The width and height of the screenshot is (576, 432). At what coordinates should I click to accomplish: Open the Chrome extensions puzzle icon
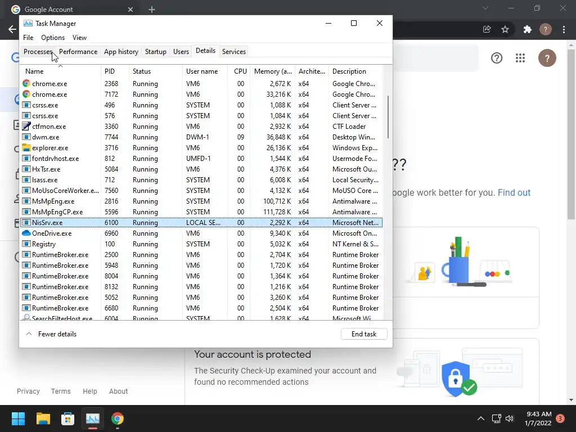pyautogui.click(x=527, y=29)
